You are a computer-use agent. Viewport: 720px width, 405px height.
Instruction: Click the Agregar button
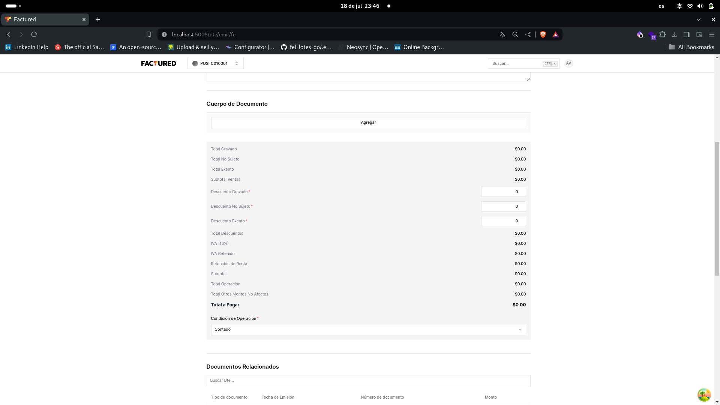[368, 123]
